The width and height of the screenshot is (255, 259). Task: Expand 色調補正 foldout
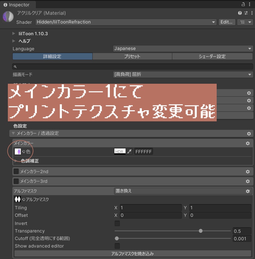(x=16, y=161)
